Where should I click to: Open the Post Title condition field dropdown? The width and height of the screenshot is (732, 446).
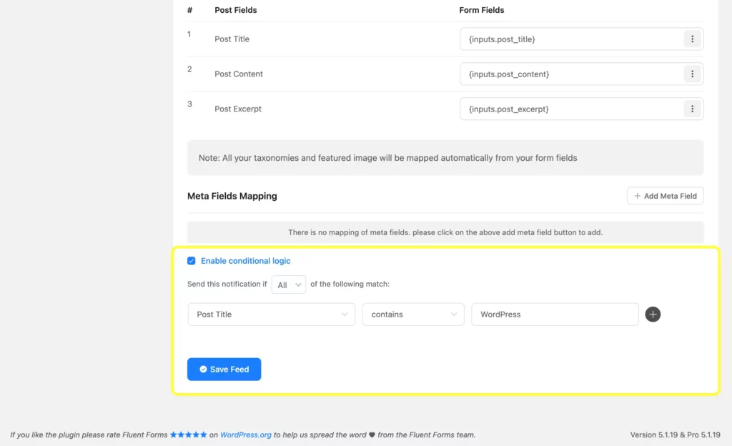(271, 314)
